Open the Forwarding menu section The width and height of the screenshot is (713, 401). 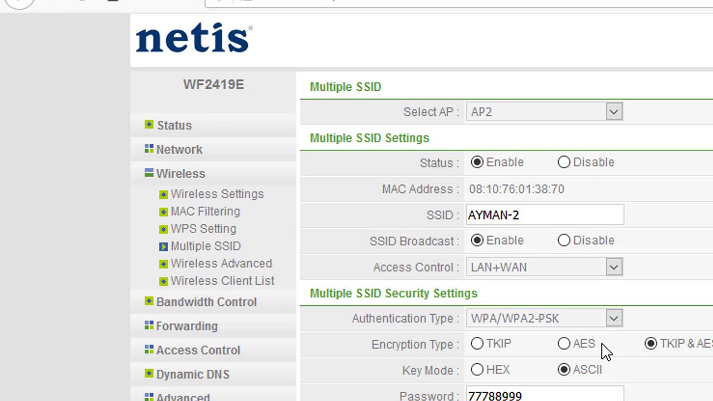[187, 326]
